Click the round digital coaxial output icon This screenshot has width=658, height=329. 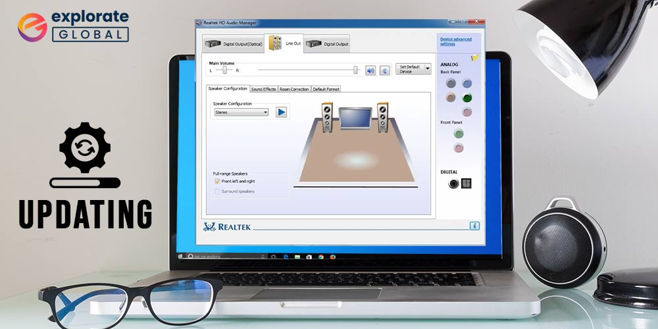pos(453,184)
